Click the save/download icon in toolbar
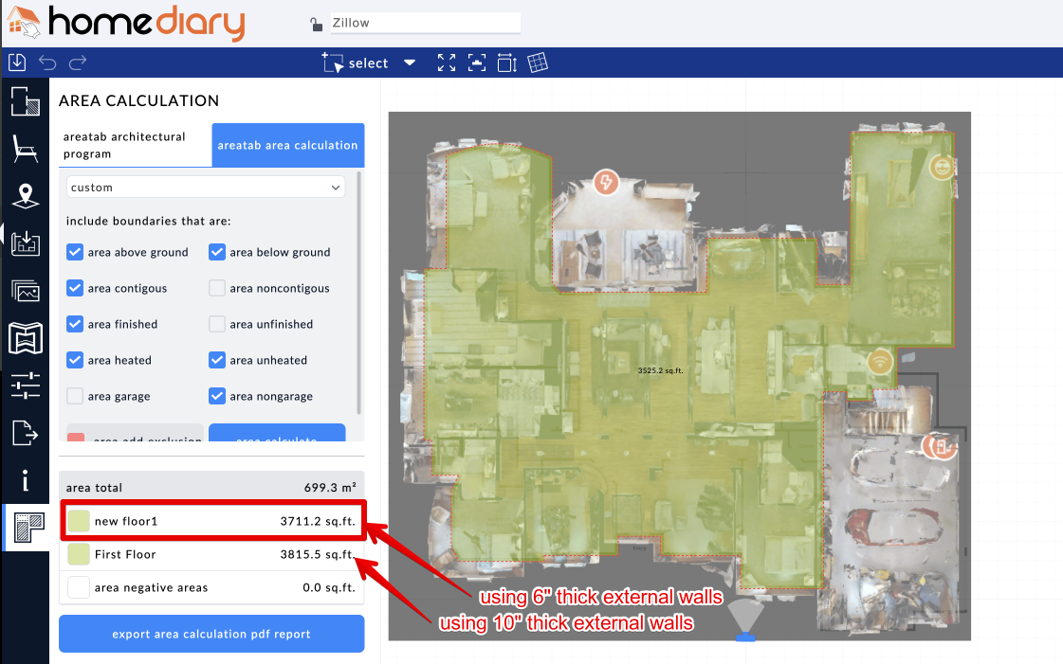 pyautogui.click(x=17, y=63)
